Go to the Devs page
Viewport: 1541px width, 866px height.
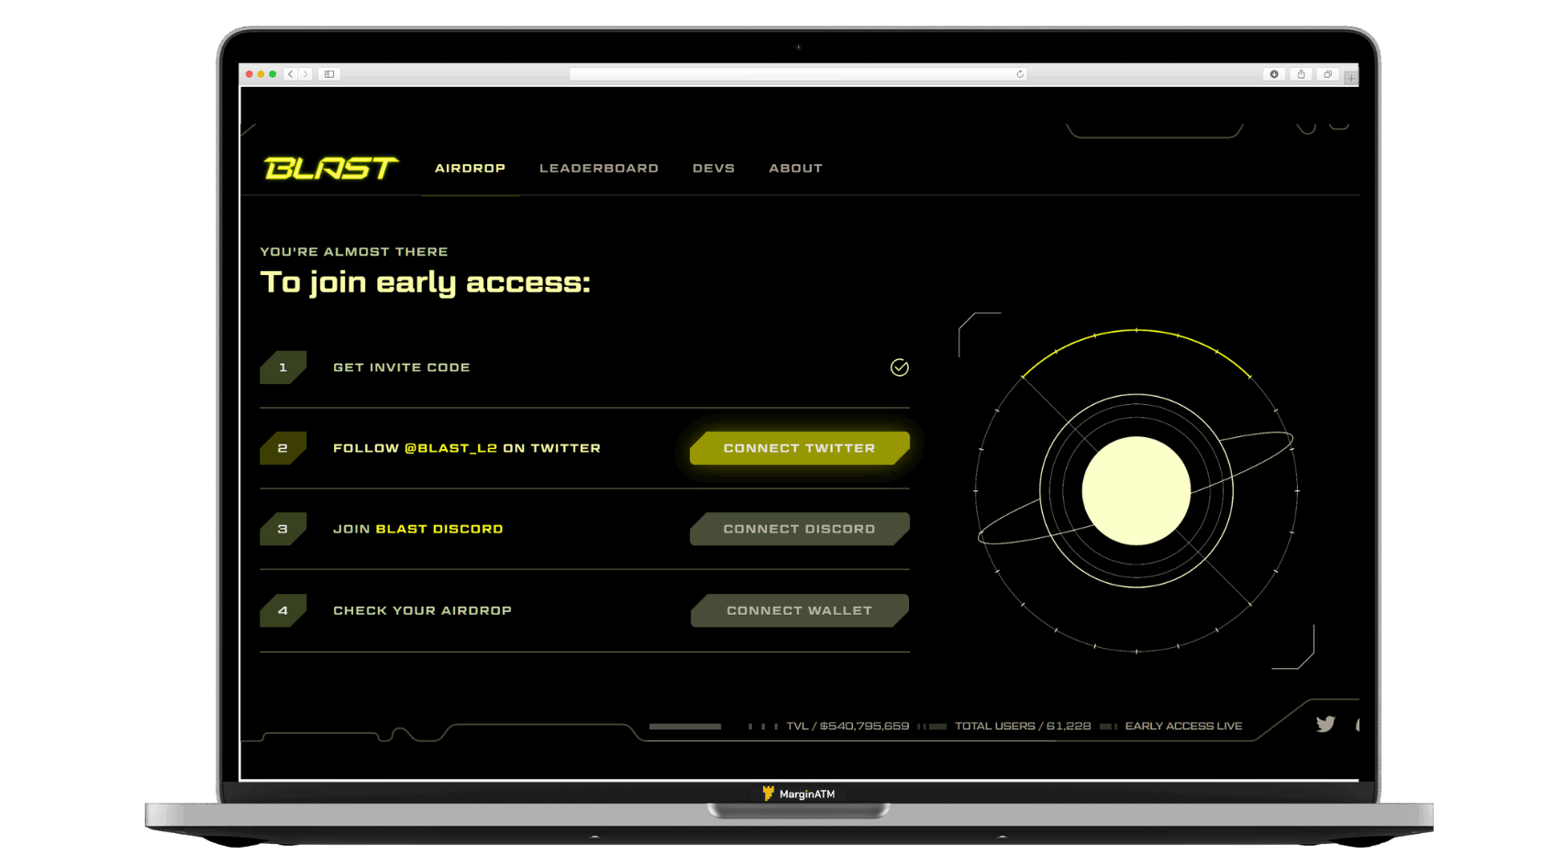click(x=714, y=168)
